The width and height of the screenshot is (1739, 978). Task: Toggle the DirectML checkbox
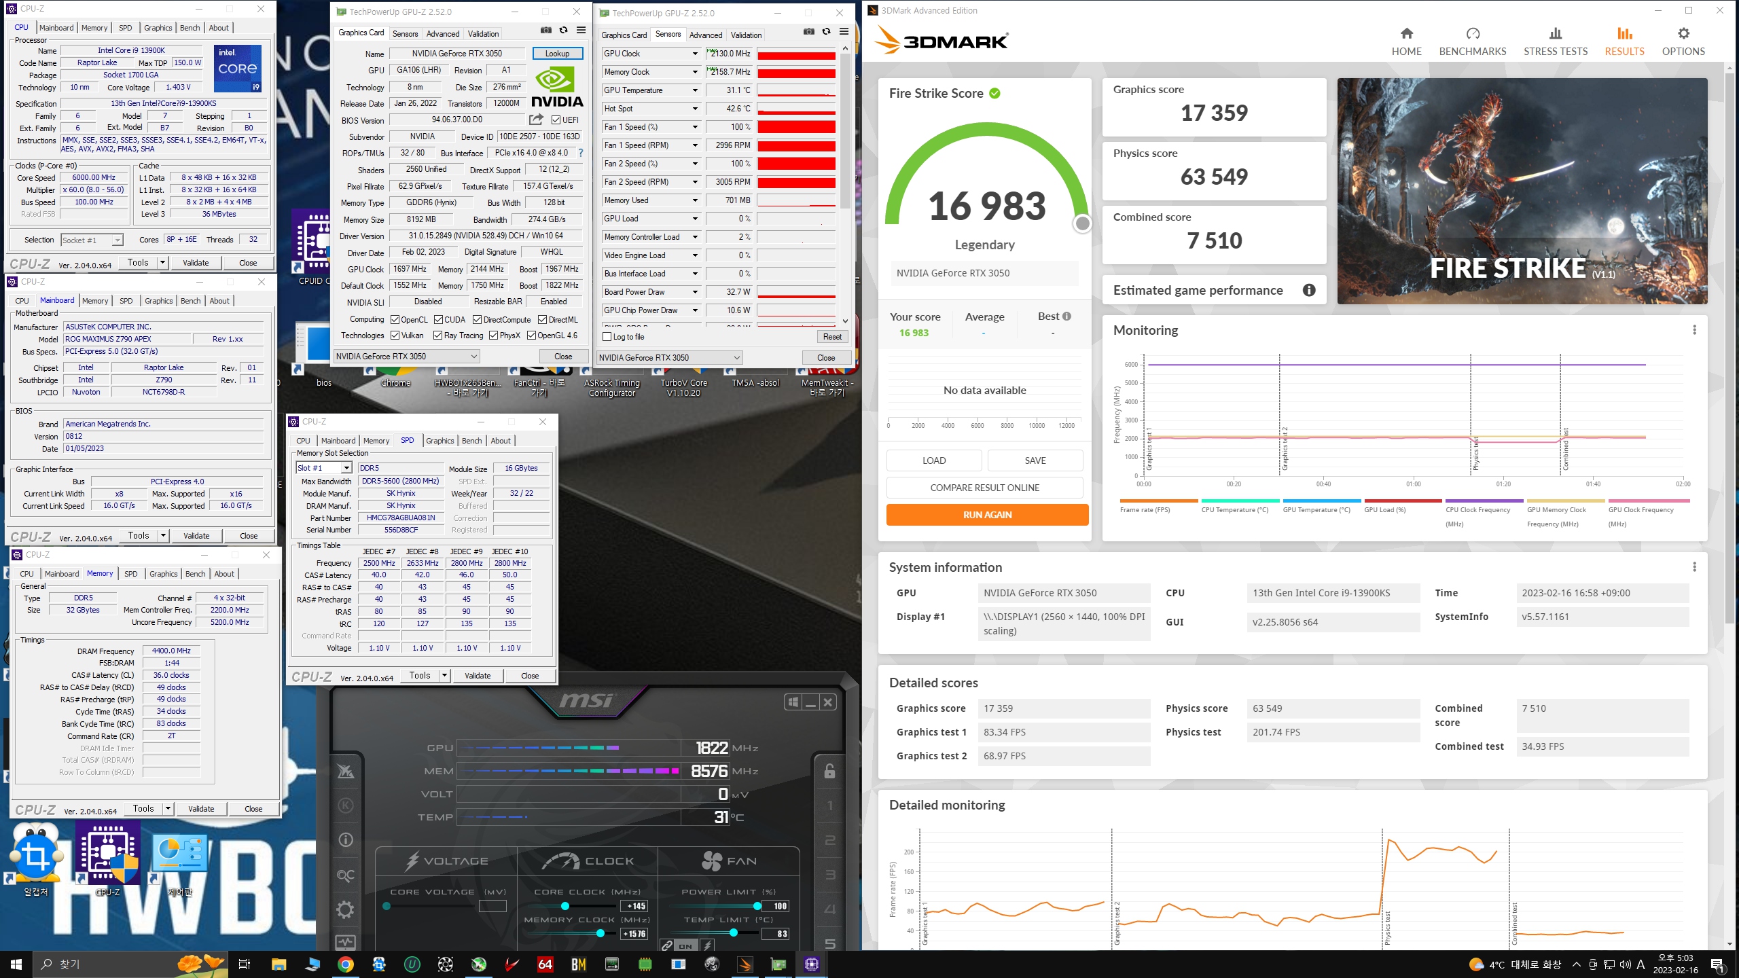click(x=542, y=320)
